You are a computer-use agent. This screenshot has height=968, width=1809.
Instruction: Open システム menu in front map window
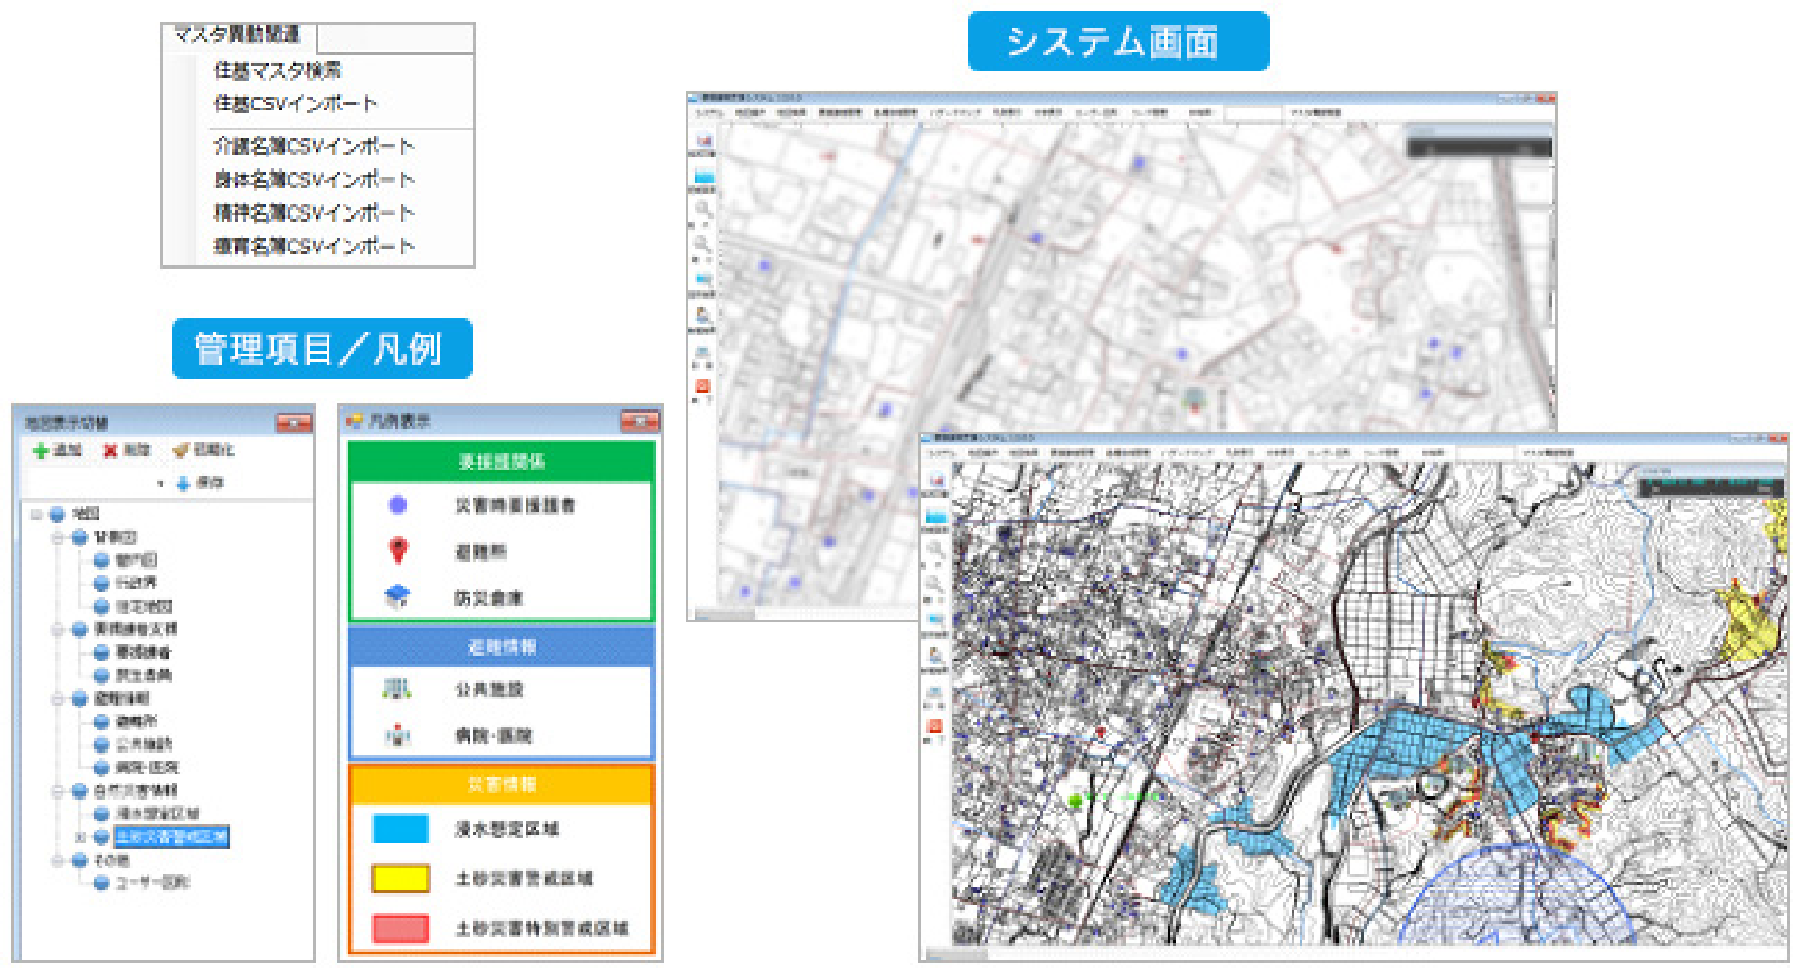click(x=942, y=452)
